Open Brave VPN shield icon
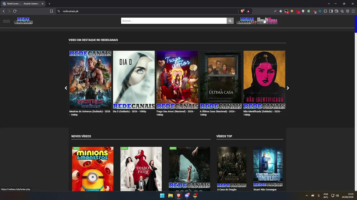The height and width of the screenshot is (200, 357). 348,11
